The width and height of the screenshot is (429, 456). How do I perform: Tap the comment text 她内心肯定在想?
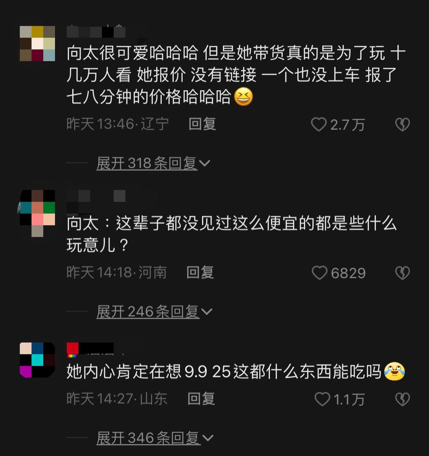coord(236,372)
